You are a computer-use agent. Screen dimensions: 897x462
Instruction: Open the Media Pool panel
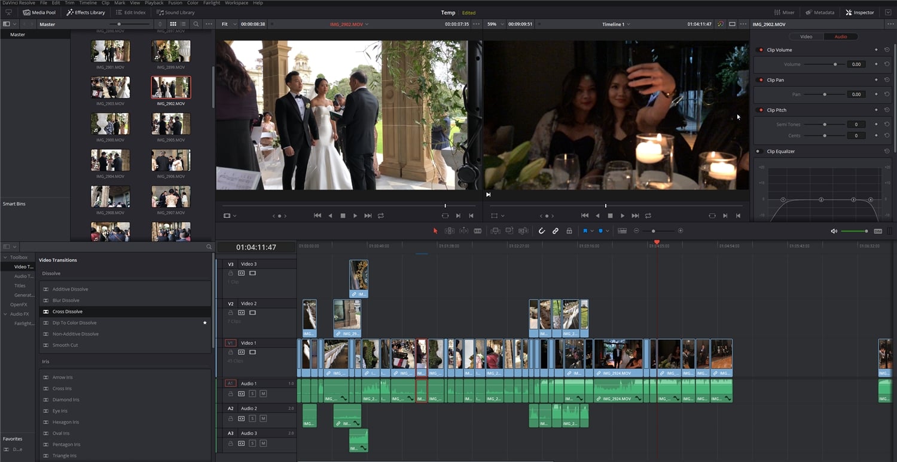(39, 13)
